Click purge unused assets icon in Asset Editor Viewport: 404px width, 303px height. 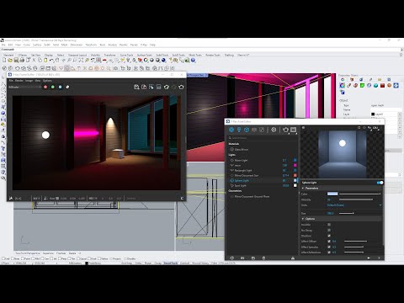pyautogui.click(x=293, y=258)
